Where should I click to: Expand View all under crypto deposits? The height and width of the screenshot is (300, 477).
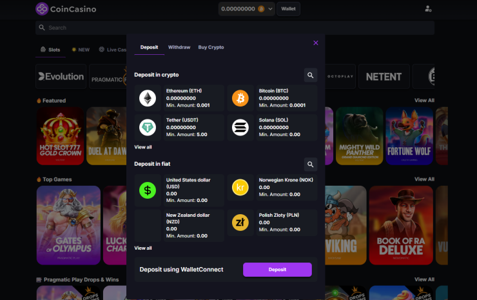tap(143, 147)
